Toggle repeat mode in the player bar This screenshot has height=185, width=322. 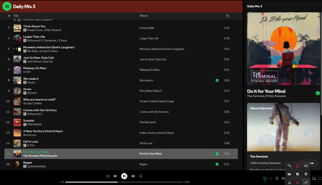[141, 176]
